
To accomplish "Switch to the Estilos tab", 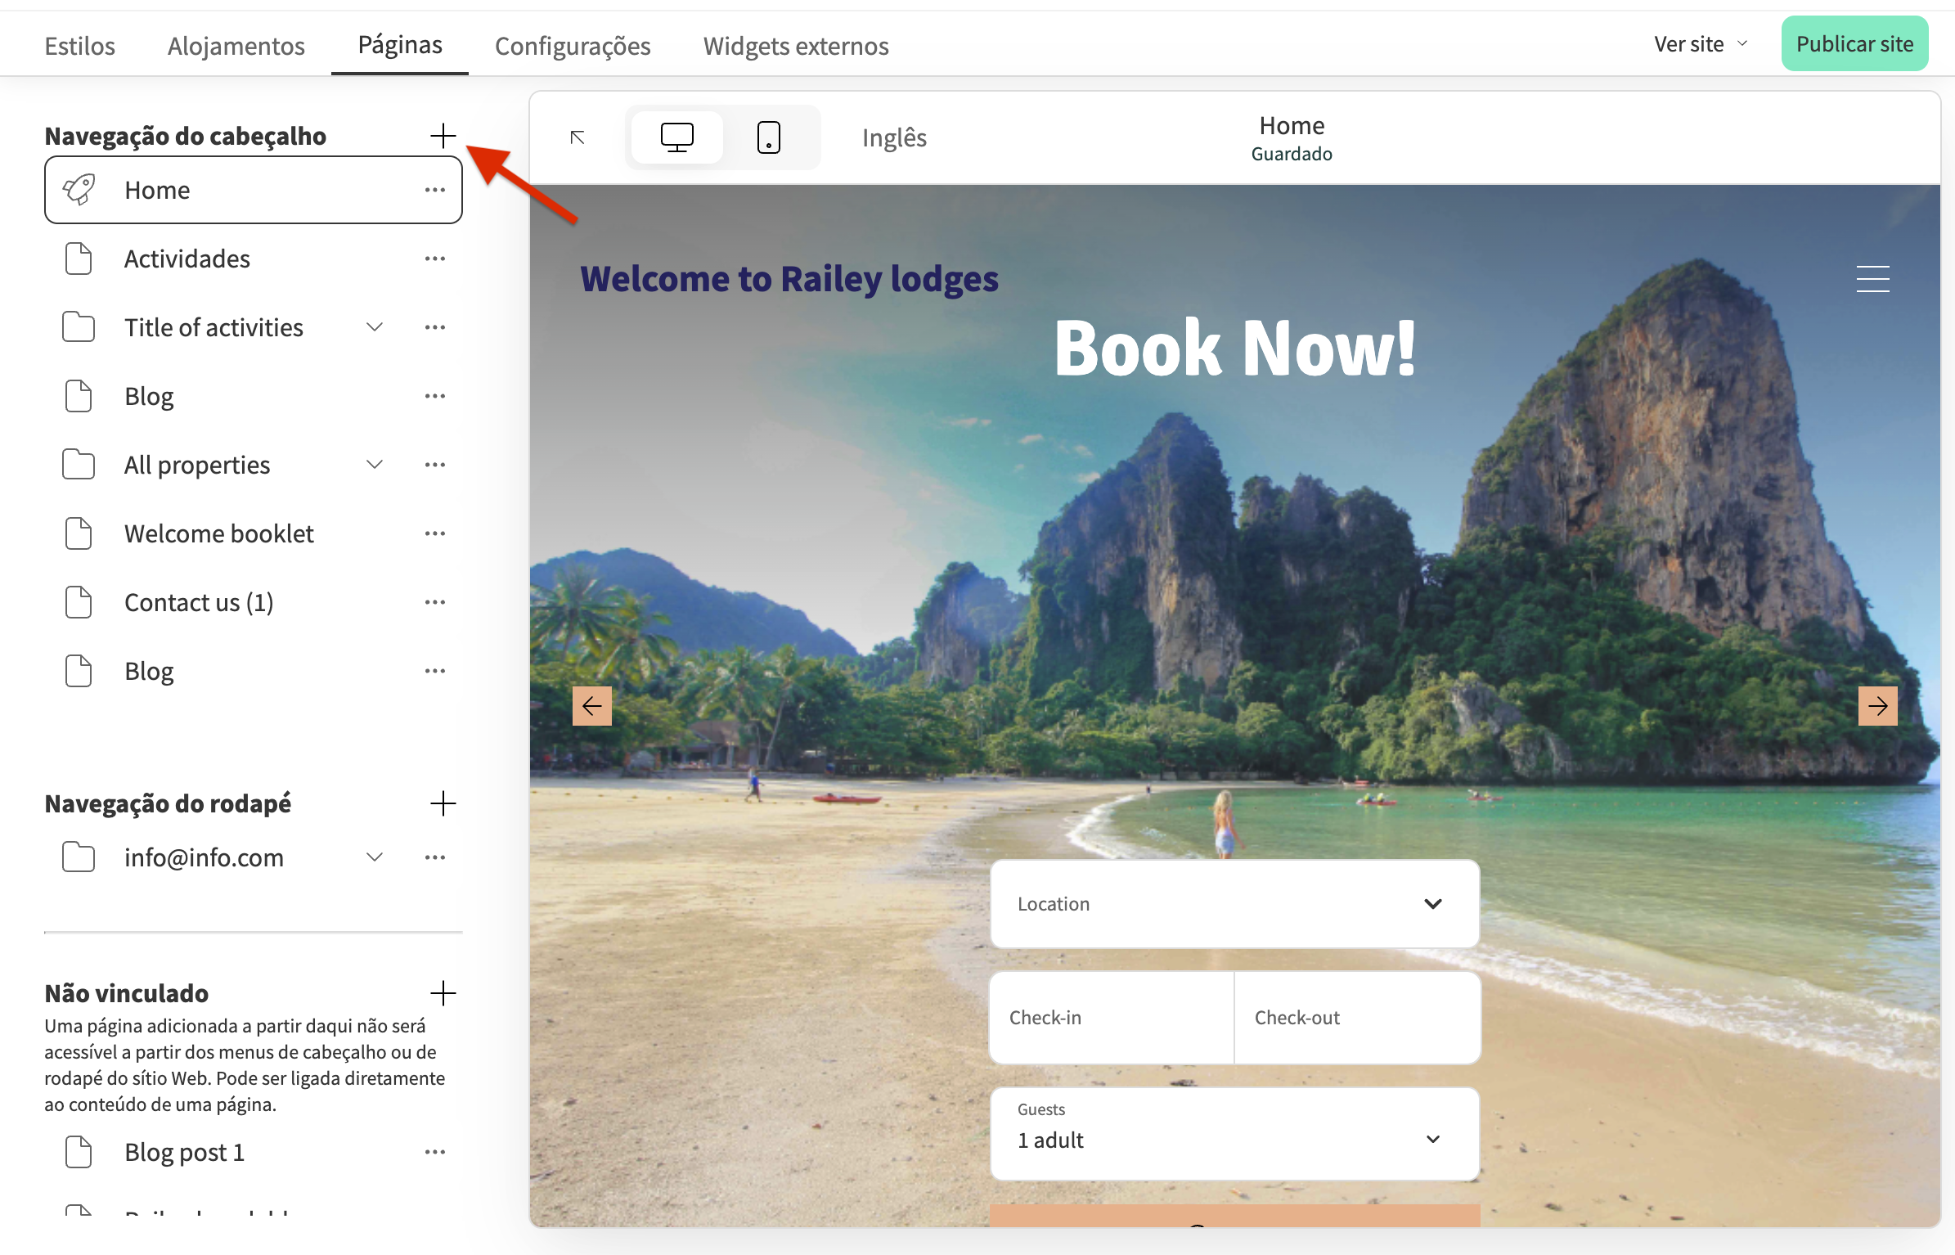I will coord(79,46).
